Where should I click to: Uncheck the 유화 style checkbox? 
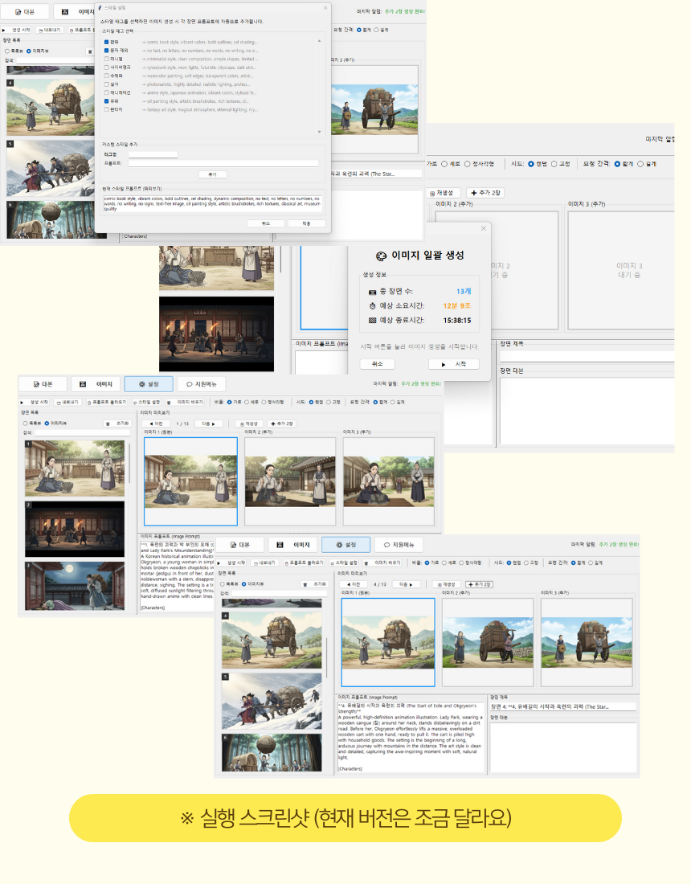pos(107,101)
